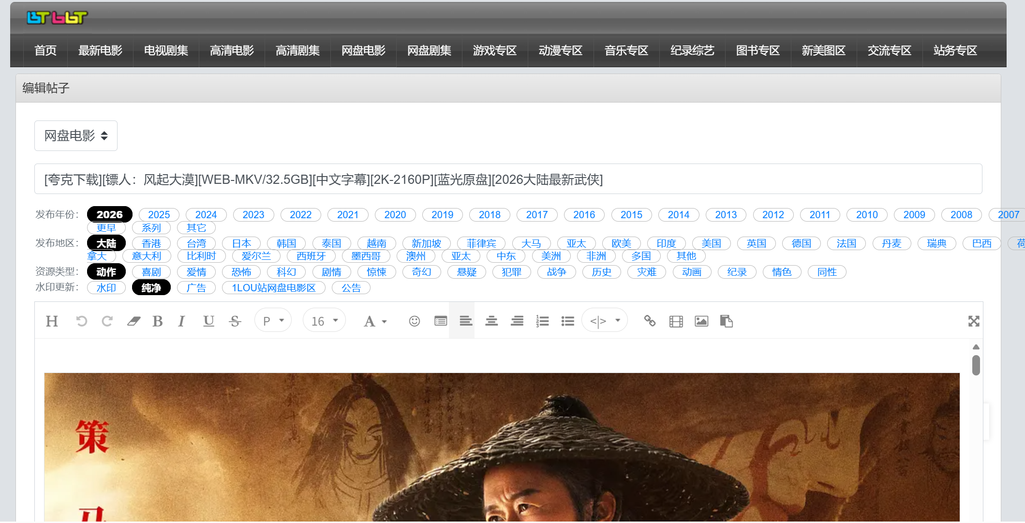Insert a bulleted list
The image size is (1025, 523).
tap(568, 321)
